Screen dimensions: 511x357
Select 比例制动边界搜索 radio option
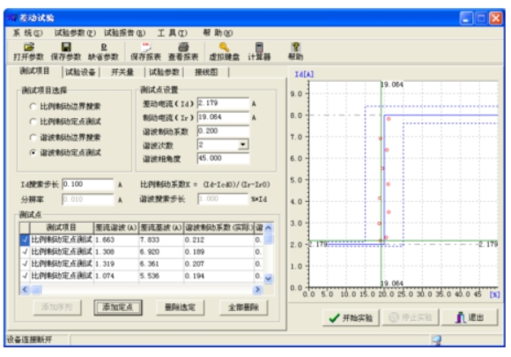coord(33,107)
